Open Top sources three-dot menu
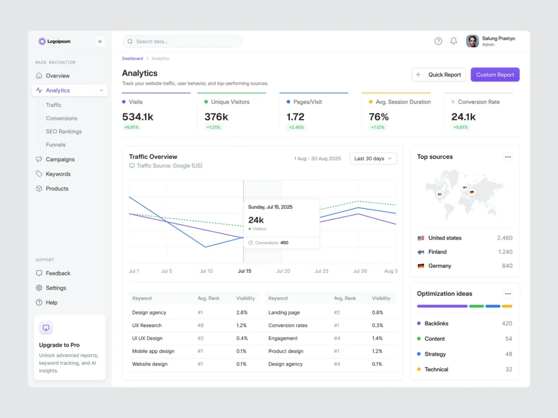The height and width of the screenshot is (418, 558). pos(507,157)
